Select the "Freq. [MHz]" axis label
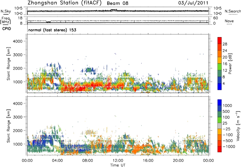241x167 pixels. click(x=5, y=20)
